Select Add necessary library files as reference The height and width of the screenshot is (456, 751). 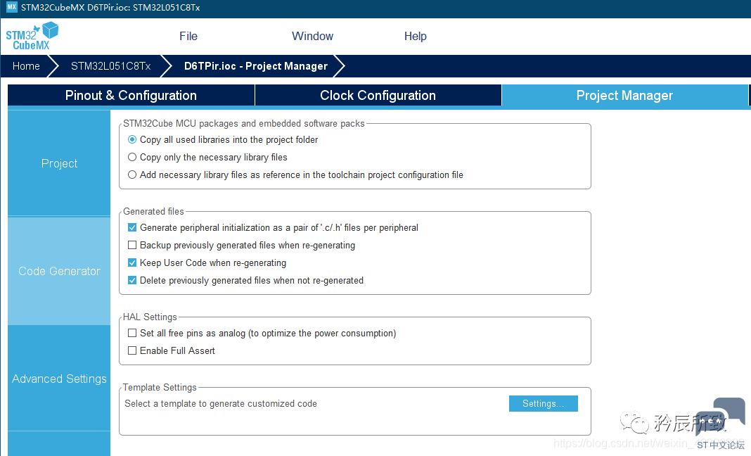(x=132, y=175)
